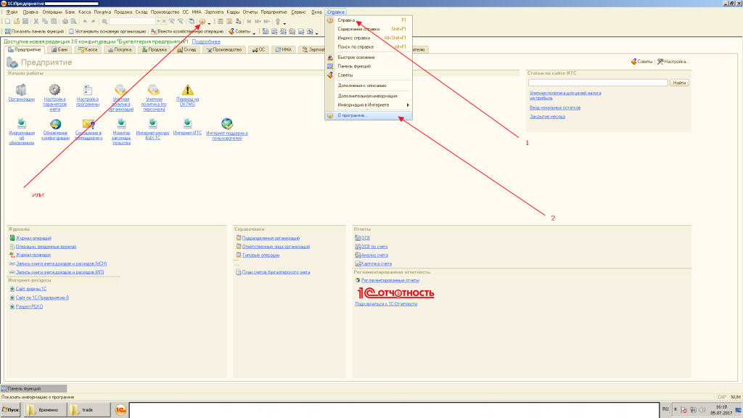Click the save diskette toolbar icon
The height and width of the screenshot is (418, 743).
click(x=25, y=21)
